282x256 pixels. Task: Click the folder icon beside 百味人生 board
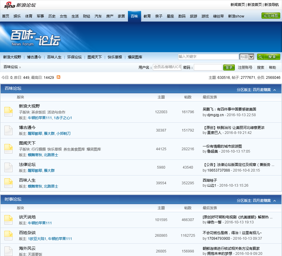[x=8, y=183]
